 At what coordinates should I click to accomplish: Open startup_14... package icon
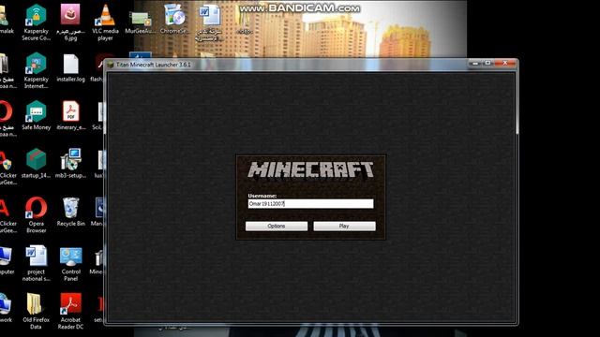pos(36,164)
